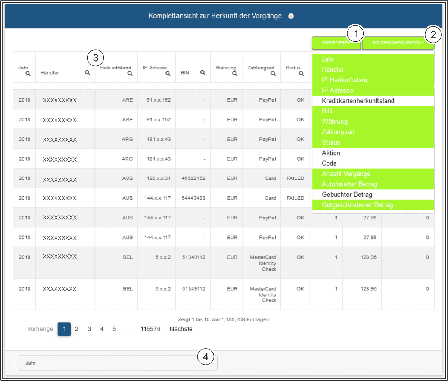Viewport: 448px width, 381px height.
Task: Jump to last page 115576
Action: coord(150,329)
